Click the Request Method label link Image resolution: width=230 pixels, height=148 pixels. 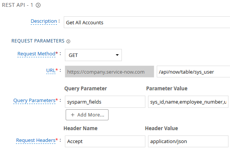click(36, 54)
